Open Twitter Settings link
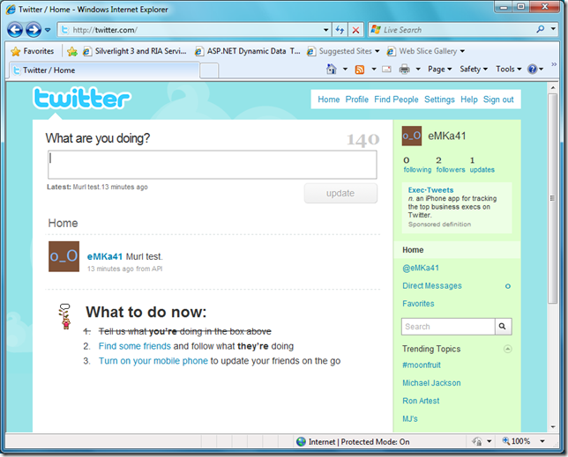The image size is (568, 457). tap(439, 100)
